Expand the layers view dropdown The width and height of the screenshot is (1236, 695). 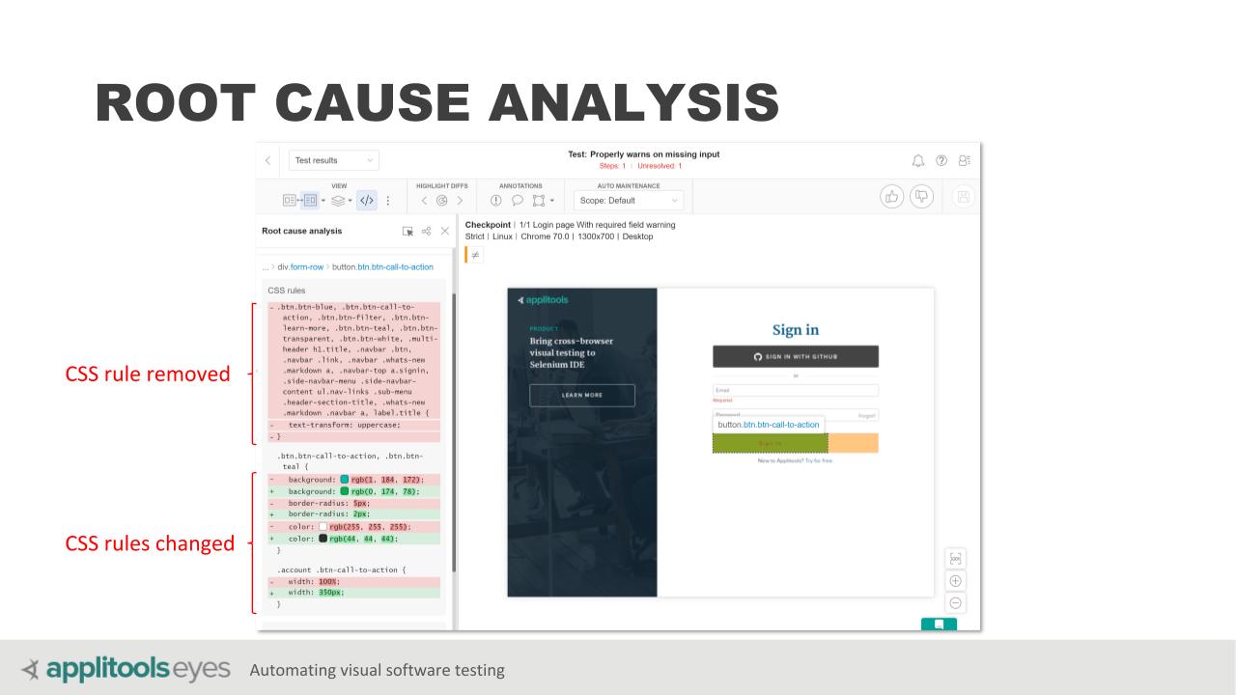point(339,201)
